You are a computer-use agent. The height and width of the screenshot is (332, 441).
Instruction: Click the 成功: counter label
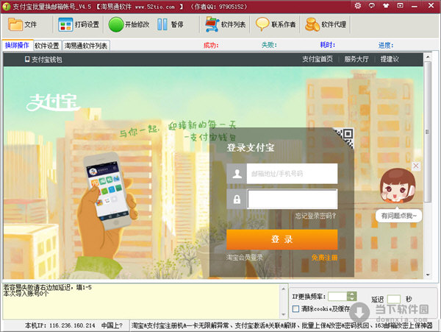tap(211, 45)
